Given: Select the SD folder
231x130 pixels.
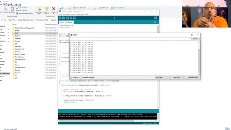Looking at the screenshot, I should click(16, 62).
